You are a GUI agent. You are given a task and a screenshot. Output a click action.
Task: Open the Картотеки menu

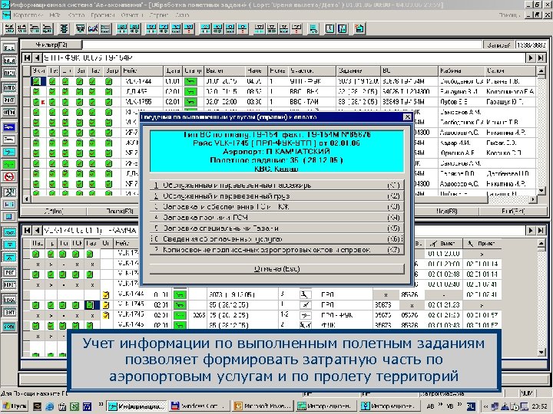click(28, 15)
